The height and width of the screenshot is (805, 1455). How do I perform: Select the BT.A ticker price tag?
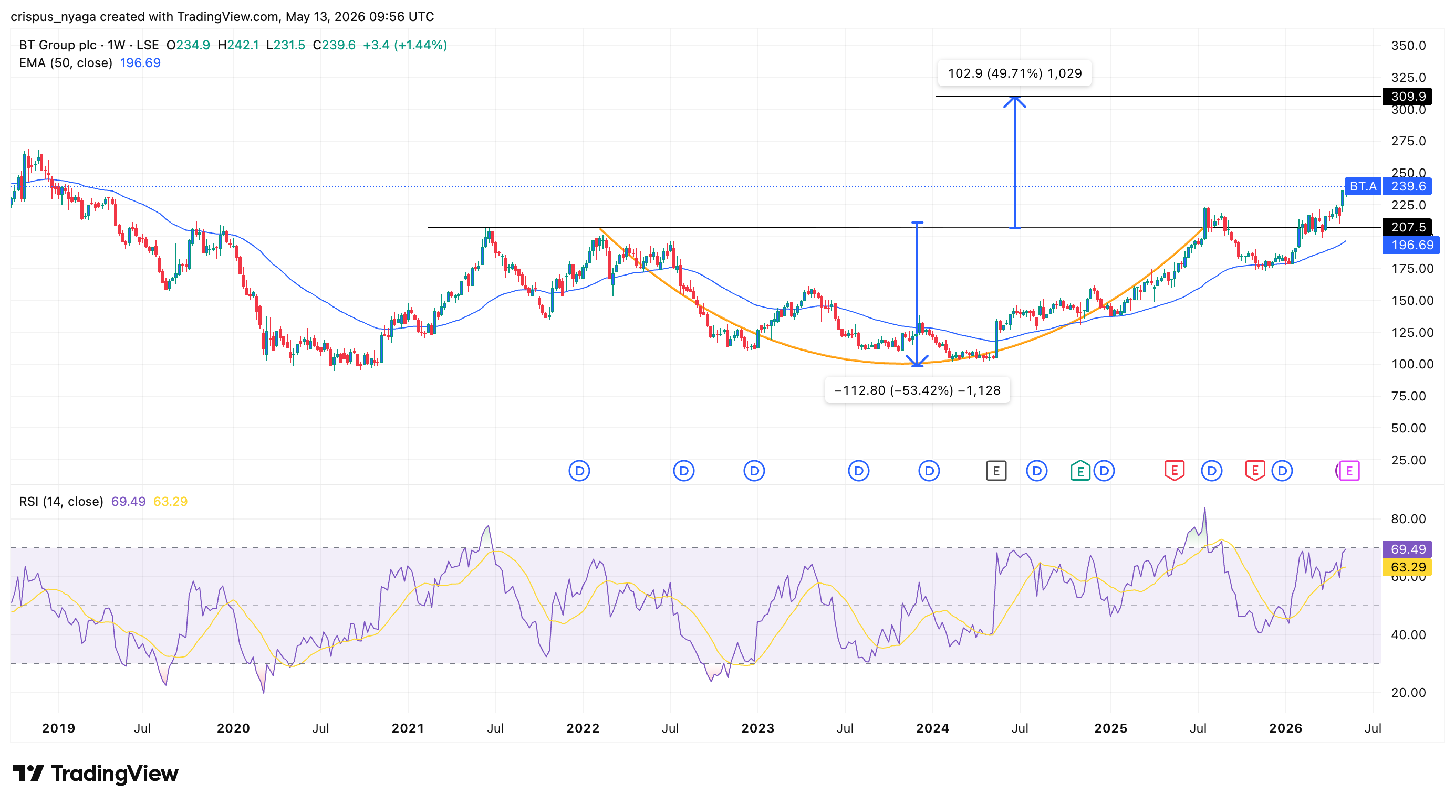[1363, 186]
